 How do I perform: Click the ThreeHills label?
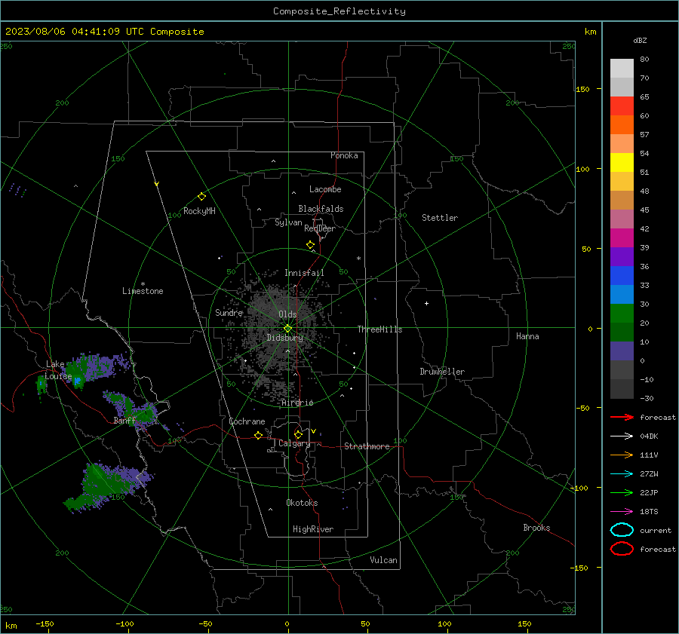click(x=379, y=329)
